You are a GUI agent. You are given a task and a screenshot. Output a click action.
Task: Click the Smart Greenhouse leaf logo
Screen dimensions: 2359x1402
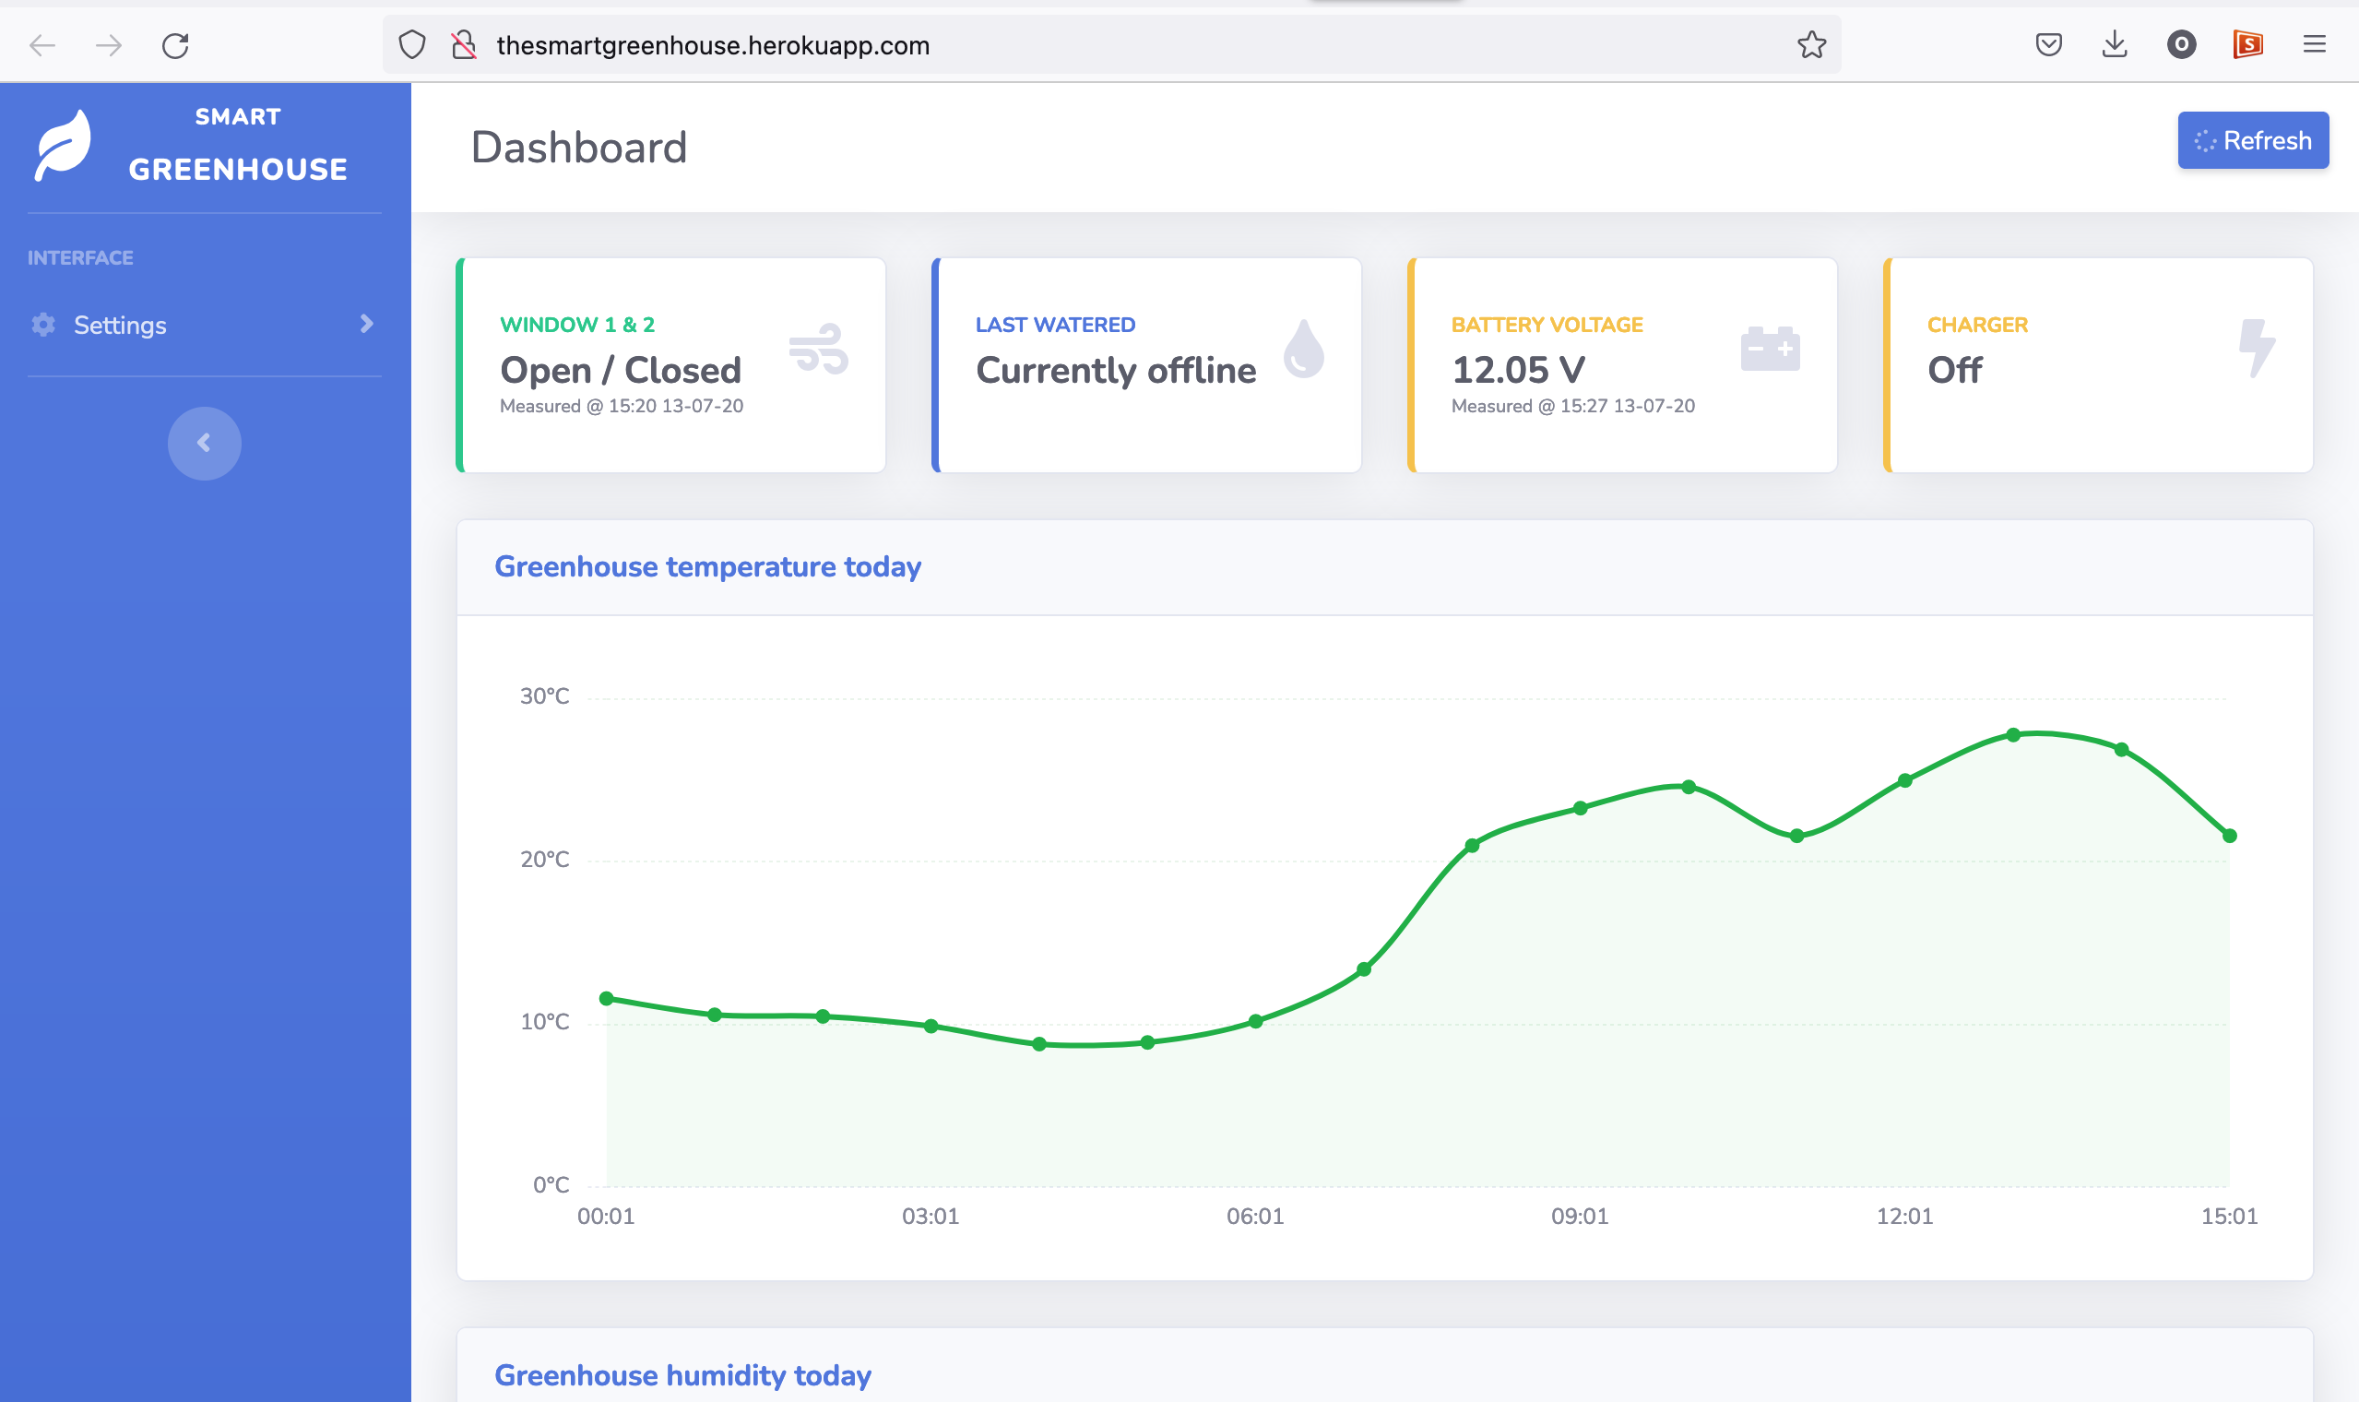click(64, 143)
